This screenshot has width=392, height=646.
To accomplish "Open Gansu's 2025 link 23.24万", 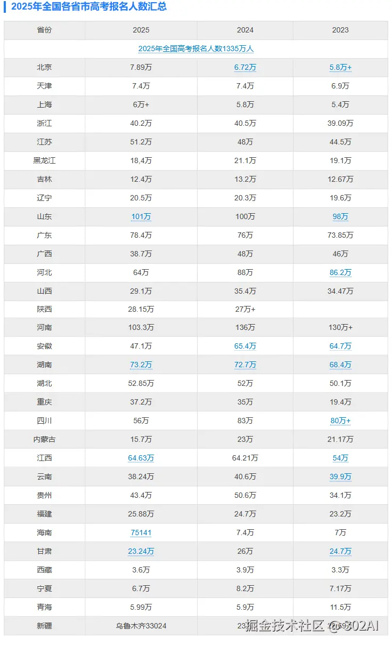I will click(141, 551).
